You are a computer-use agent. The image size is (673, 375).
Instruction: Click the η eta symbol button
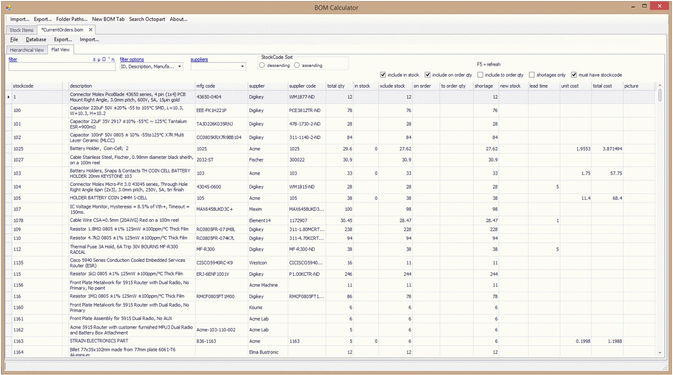(113, 59)
